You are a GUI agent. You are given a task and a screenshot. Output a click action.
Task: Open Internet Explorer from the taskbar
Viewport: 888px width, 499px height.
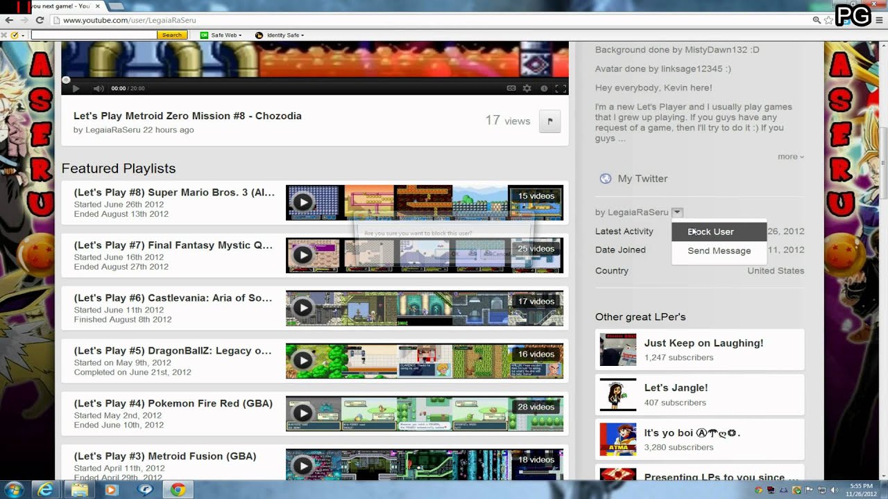46,490
